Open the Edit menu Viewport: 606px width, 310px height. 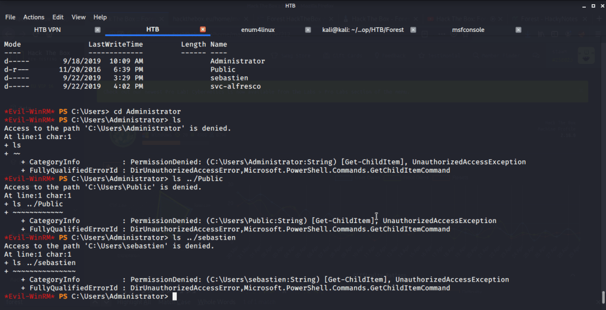click(58, 17)
